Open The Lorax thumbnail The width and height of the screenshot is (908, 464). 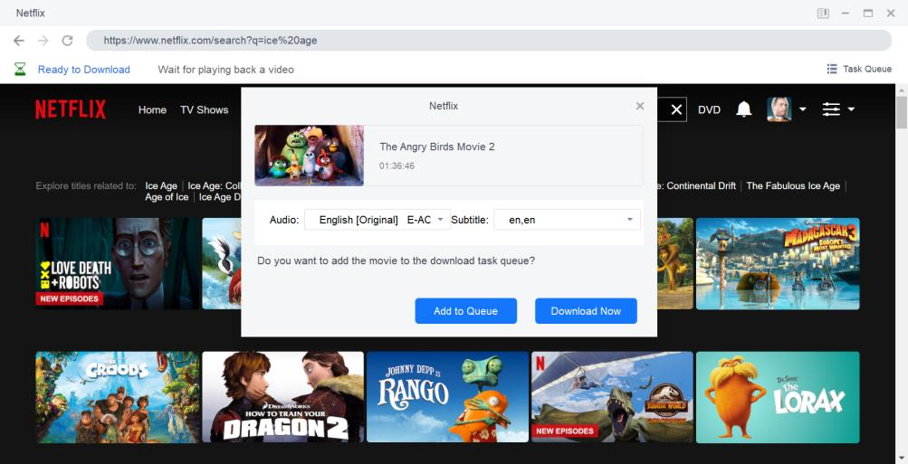778,397
